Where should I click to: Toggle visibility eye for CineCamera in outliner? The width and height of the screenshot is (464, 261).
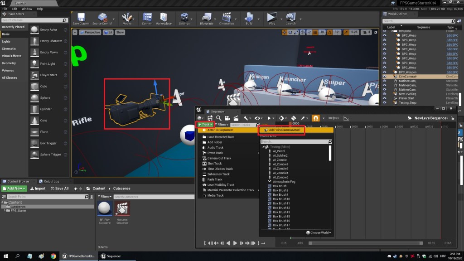385,77
